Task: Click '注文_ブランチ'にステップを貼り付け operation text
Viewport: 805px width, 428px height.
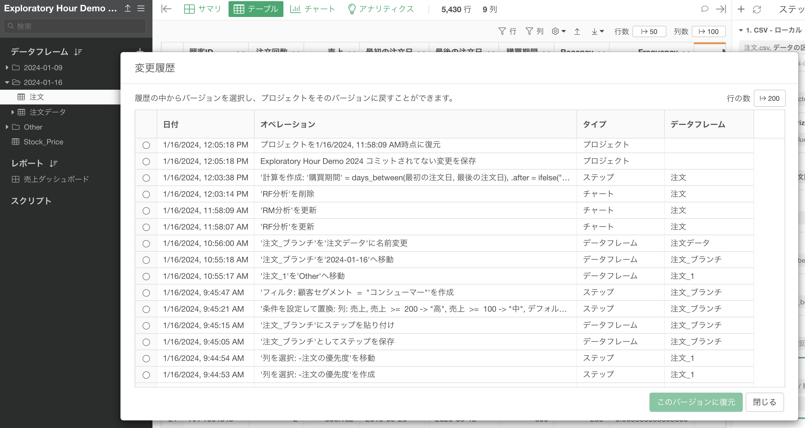Action: pyautogui.click(x=328, y=325)
